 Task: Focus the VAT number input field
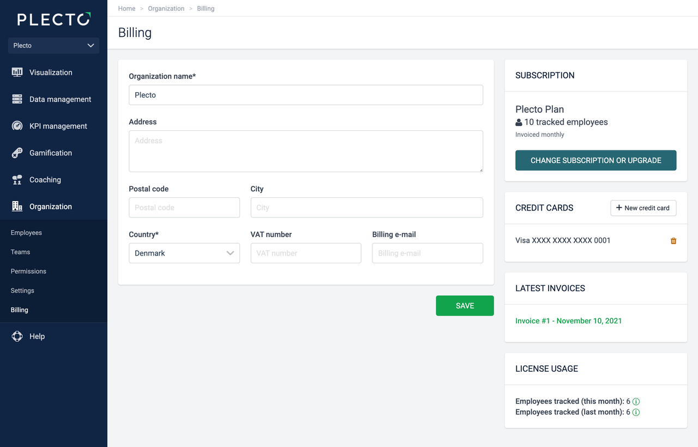(x=306, y=253)
